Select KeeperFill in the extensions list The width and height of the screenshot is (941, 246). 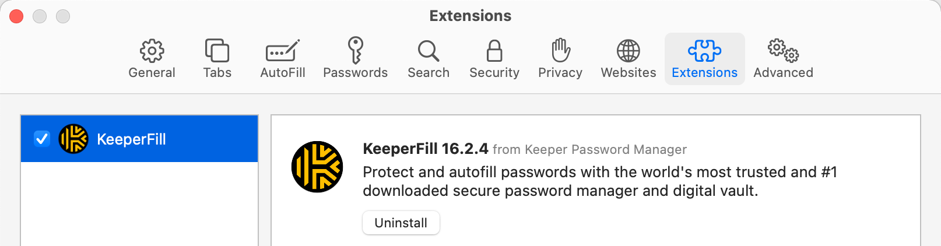pos(139,139)
